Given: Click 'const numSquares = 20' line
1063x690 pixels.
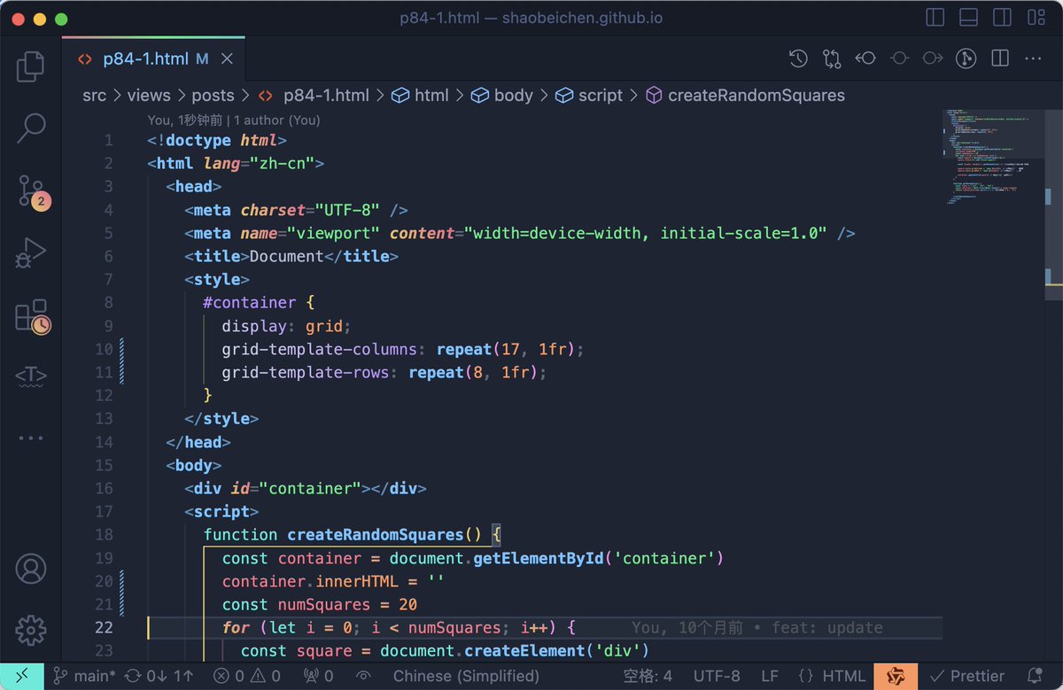Looking at the screenshot, I should (x=319, y=604).
